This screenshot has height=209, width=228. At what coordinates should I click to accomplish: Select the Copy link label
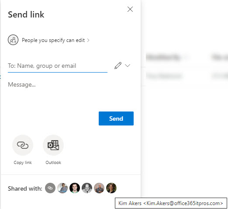(23, 163)
